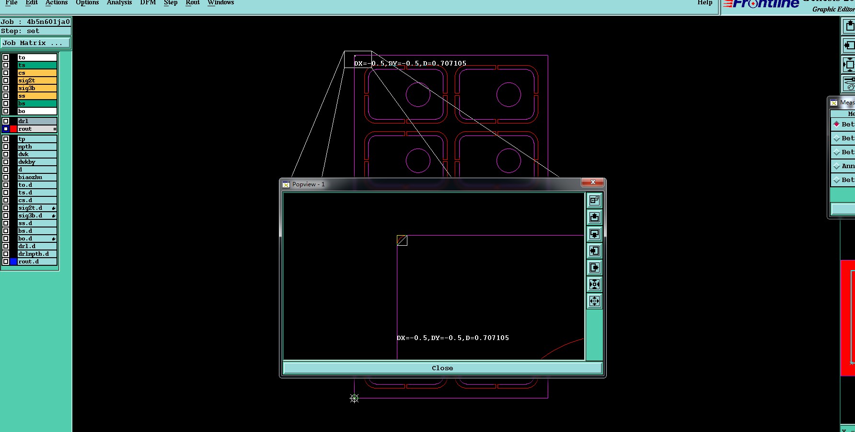Click the pencil mark on the sig3b.d layer

point(54,216)
